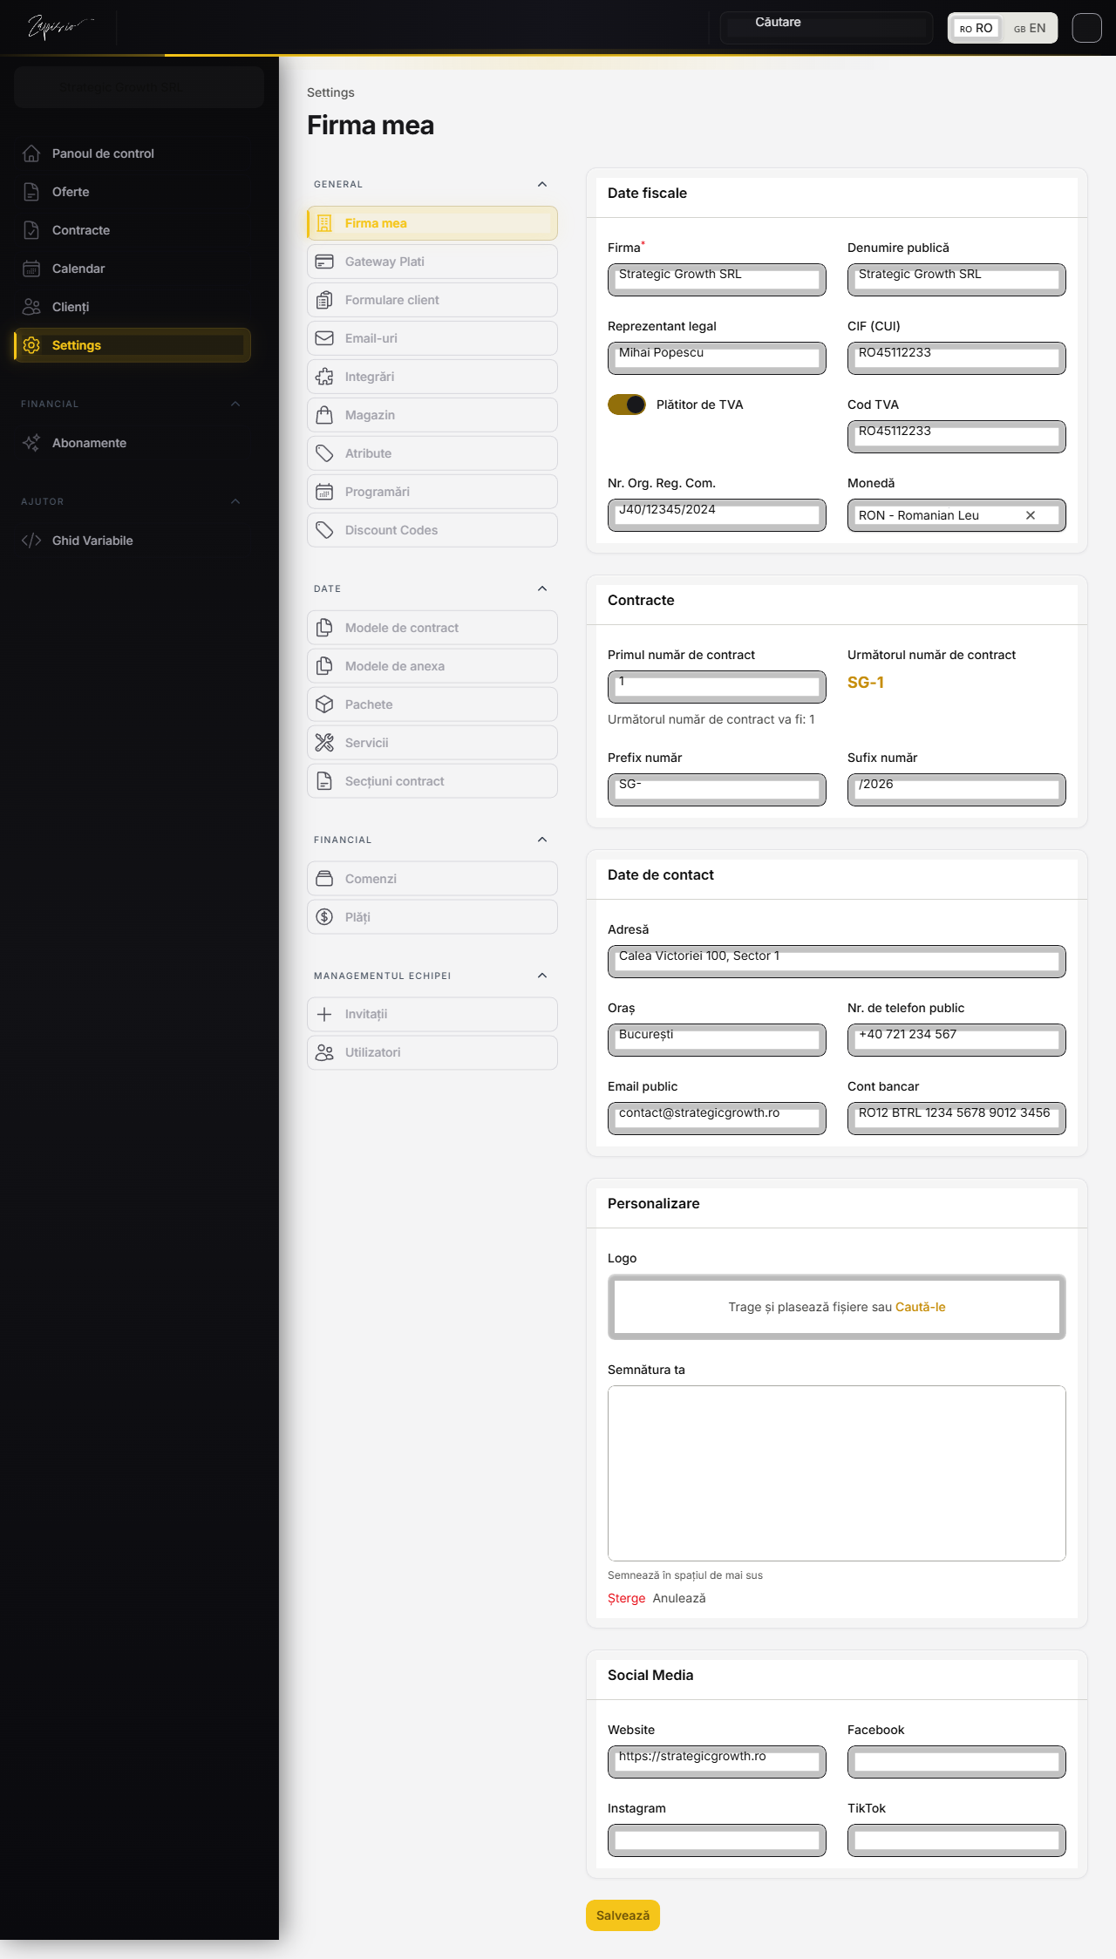This screenshot has width=1116, height=1959.
Task: Click the Programări calendar icon
Action: tap(324, 492)
